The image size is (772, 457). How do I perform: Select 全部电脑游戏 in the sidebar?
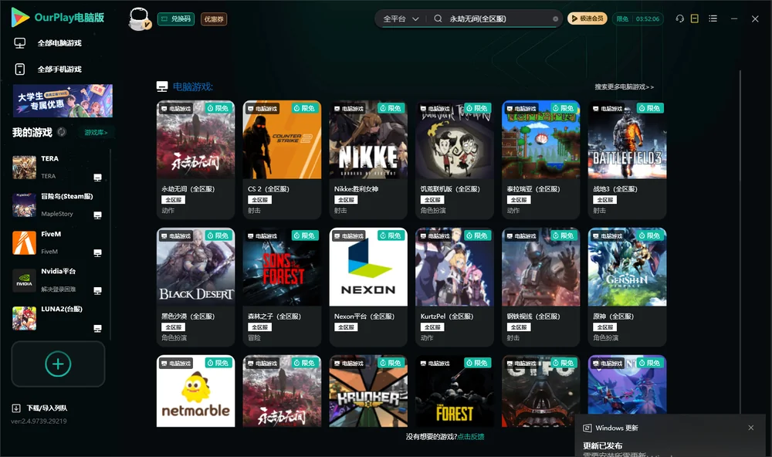[59, 43]
